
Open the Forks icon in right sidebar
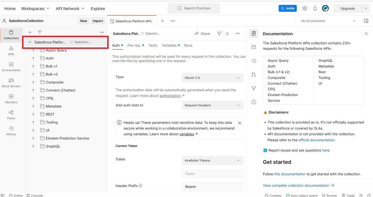254,88
